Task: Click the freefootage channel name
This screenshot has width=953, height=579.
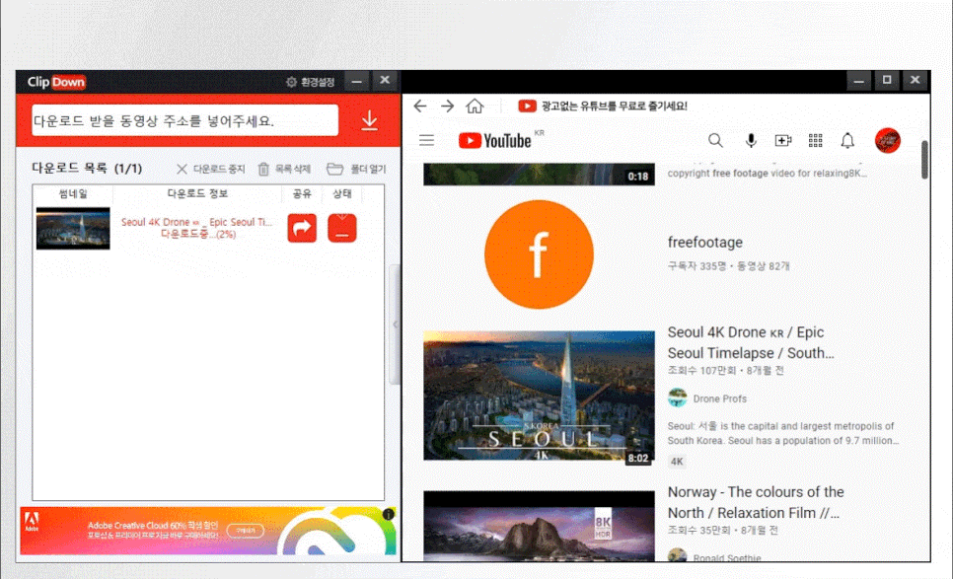Action: (x=705, y=243)
